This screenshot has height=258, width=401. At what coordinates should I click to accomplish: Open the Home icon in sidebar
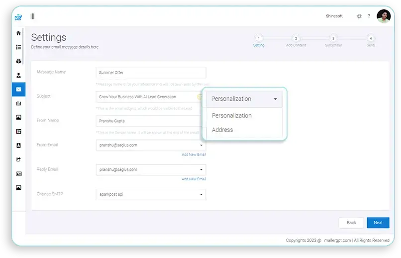pyautogui.click(x=18, y=33)
